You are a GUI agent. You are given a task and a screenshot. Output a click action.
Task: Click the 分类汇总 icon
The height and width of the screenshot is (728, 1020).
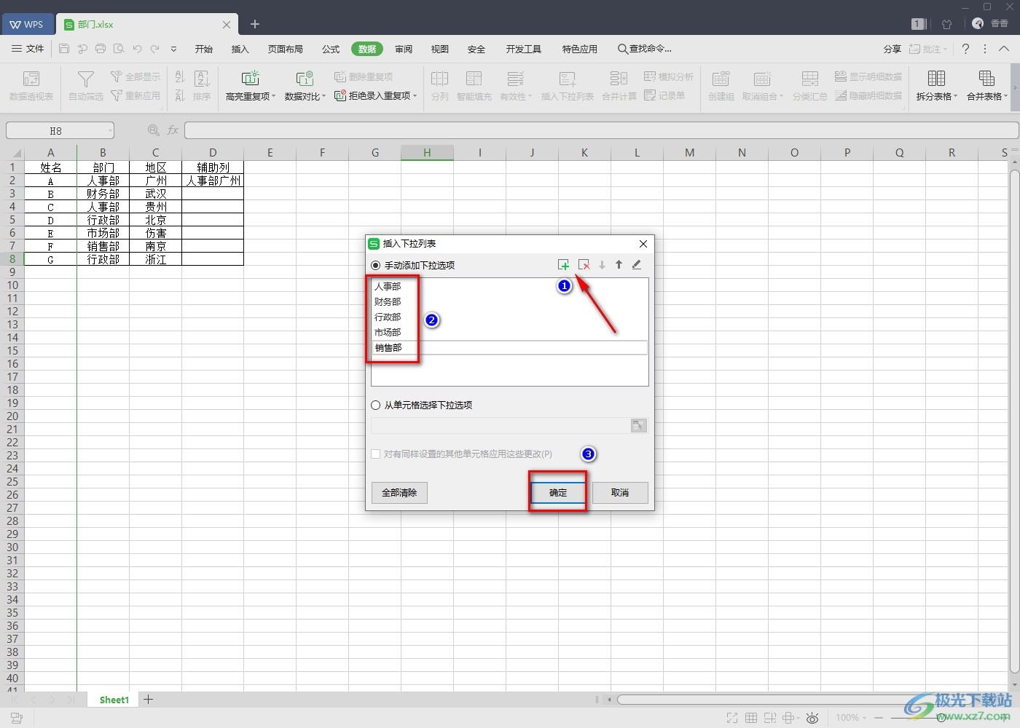tap(810, 79)
